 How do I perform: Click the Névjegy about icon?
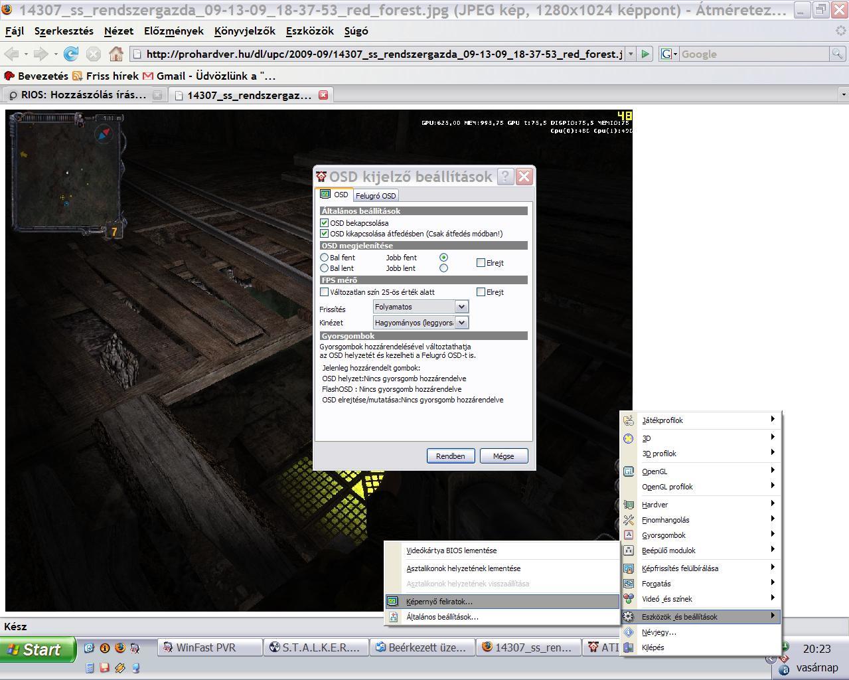(x=629, y=632)
